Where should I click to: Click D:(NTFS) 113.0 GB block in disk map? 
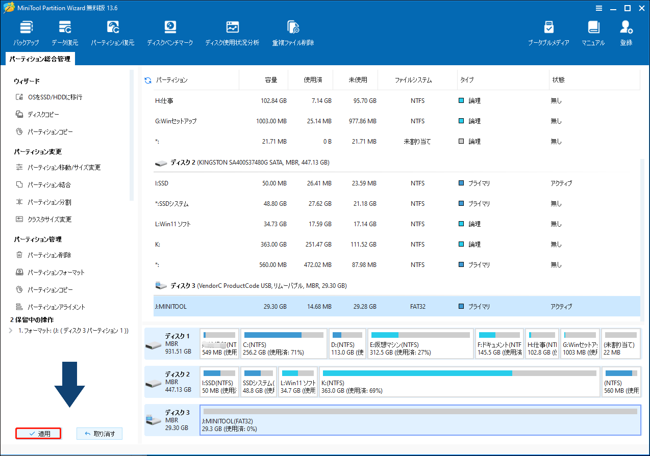pyautogui.click(x=347, y=343)
